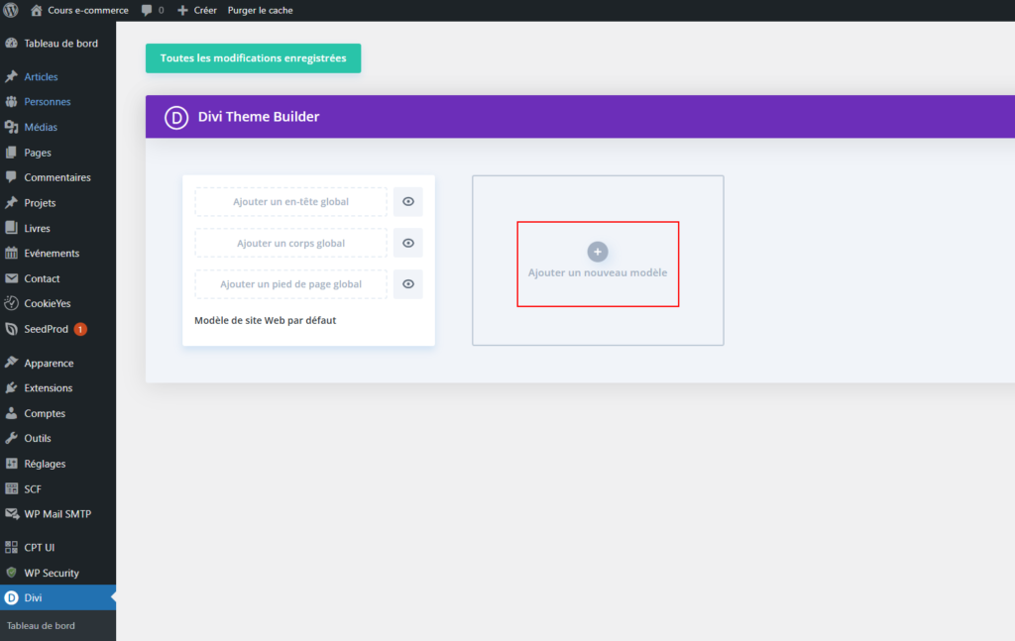The height and width of the screenshot is (641, 1015).
Task: Click the SCF grid icon
Action: [x=11, y=489]
